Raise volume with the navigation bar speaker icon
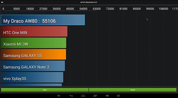Screen dimensions: 178x98 pos(107,96)
